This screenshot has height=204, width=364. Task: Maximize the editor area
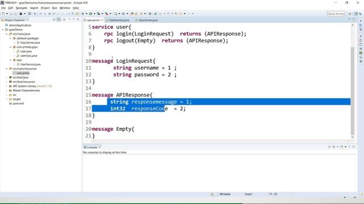click(354, 20)
